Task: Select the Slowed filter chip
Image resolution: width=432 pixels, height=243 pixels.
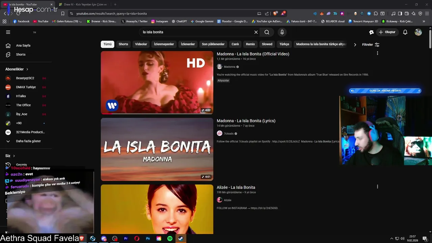Action: pyautogui.click(x=267, y=44)
